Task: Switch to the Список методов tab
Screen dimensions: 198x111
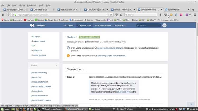Action: coord(96,9)
